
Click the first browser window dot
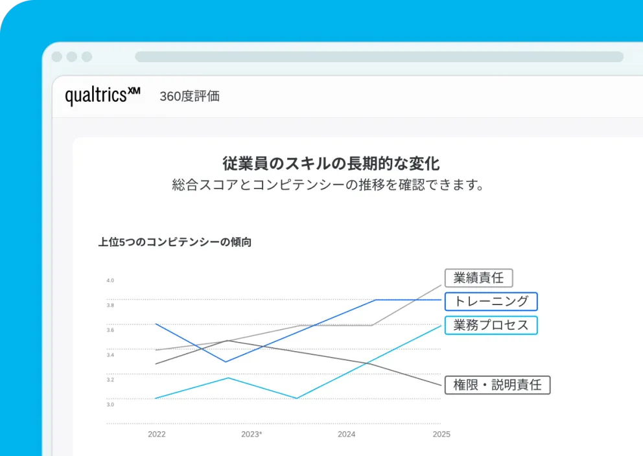(x=57, y=56)
